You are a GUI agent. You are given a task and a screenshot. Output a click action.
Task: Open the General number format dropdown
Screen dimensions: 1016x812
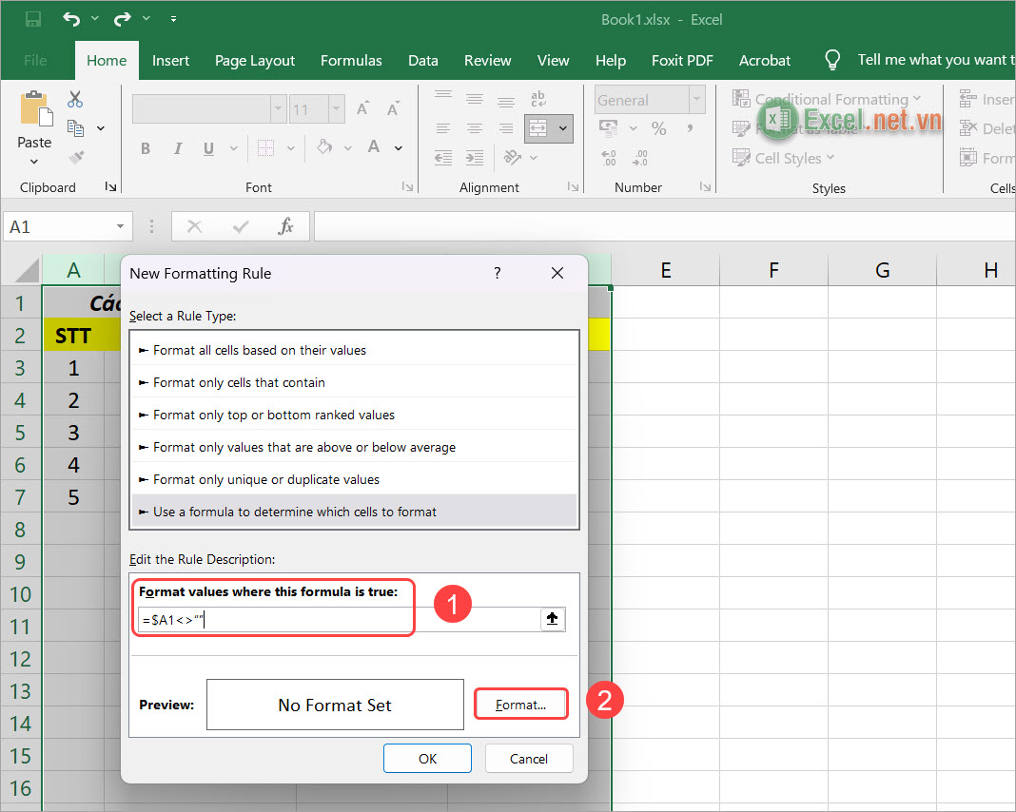pos(696,100)
